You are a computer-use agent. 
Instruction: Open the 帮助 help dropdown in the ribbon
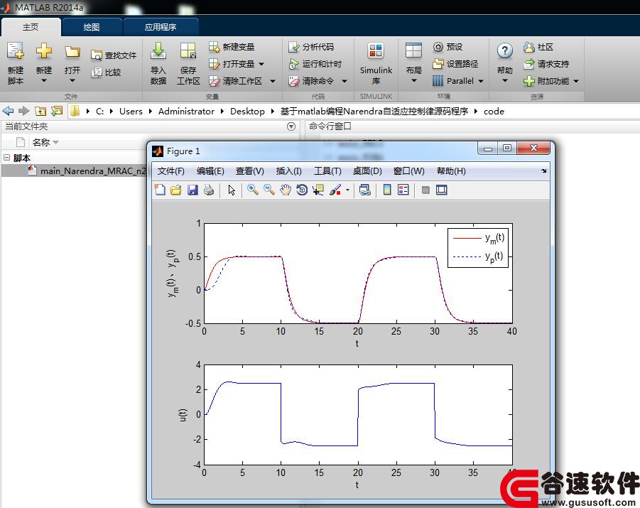click(505, 63)
